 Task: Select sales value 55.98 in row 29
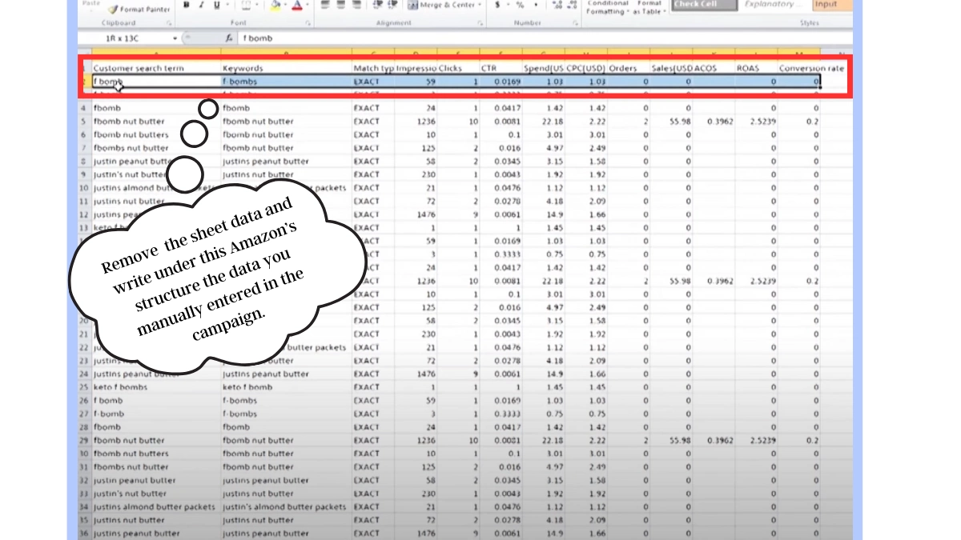(671, 441)
